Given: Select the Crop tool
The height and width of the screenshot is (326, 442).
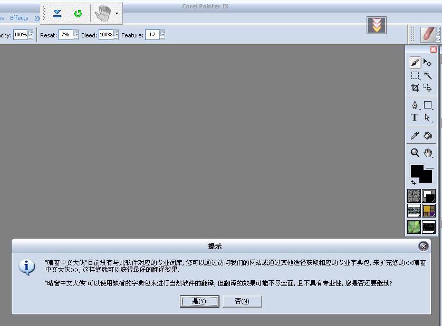Looking at the screenshot, I should pyautogui.click(x=415, y=88).
